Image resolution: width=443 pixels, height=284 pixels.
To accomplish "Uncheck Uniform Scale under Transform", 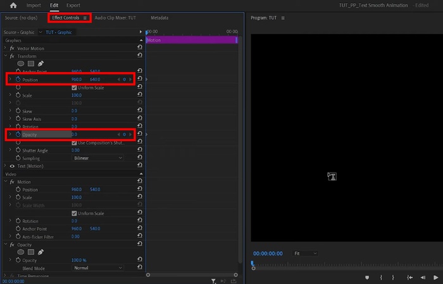I will pos(74,88).
